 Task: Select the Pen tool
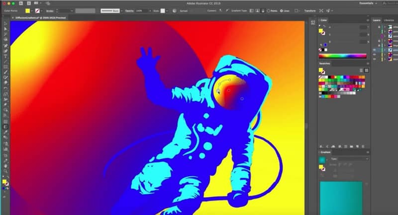click(x=5, y=45)
